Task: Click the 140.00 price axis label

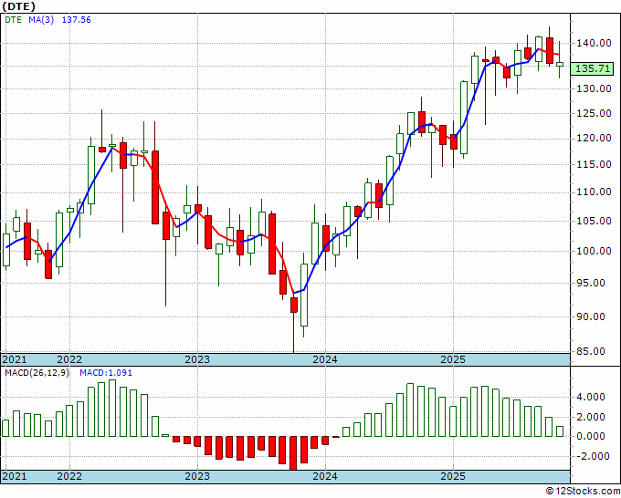Action: [594, 43]
